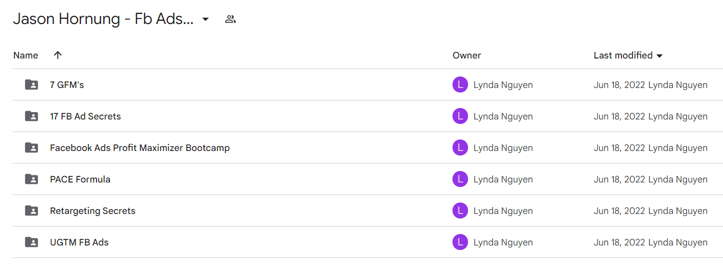Click Lynda Nguyen's avatar in the PACE Formula row
Viewport: 723px width, 266px height.
pyautogui.click(x=460, y=179)
